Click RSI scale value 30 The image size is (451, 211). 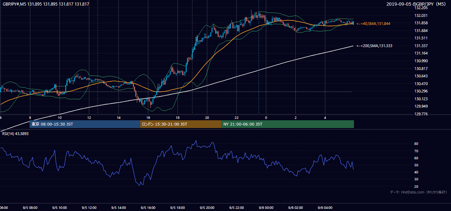click(416, 179)
